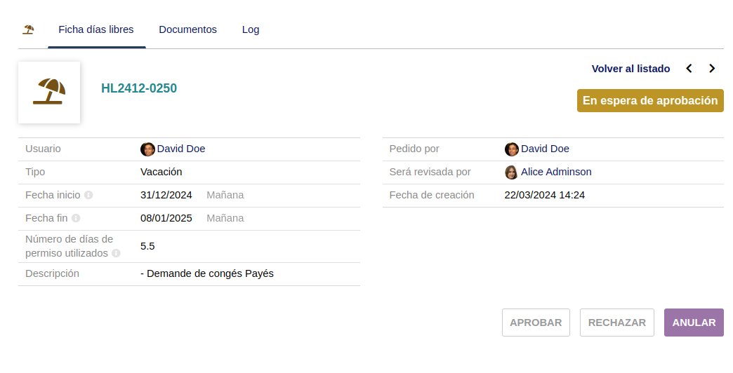Click the reference HL2412-0250
Image resolution: width=733 pixels, height=373 pixels.
click(139, 88)
